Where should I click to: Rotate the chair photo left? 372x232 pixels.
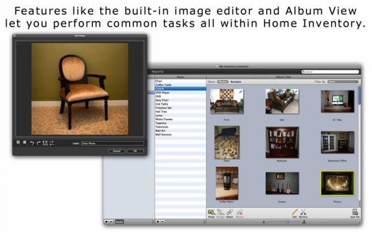32,143
